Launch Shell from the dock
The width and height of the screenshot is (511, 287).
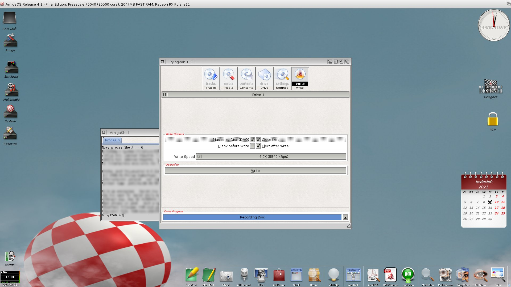[296, 277]
